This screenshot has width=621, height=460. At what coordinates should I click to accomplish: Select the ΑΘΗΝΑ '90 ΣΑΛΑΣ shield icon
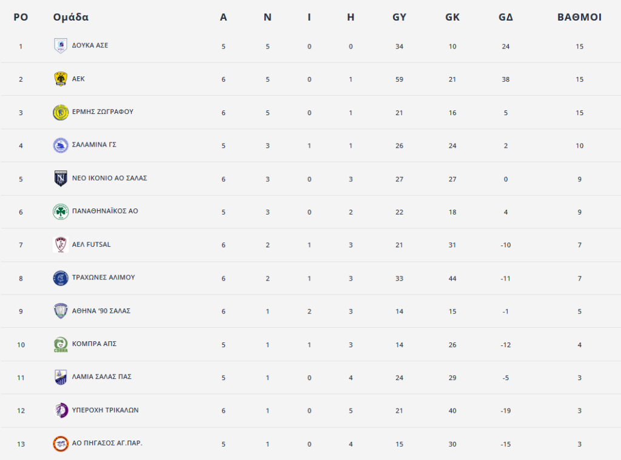61,311
